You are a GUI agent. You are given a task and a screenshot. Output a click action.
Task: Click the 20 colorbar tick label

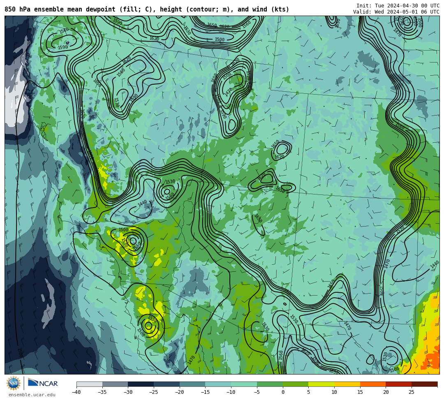point(386,392)
